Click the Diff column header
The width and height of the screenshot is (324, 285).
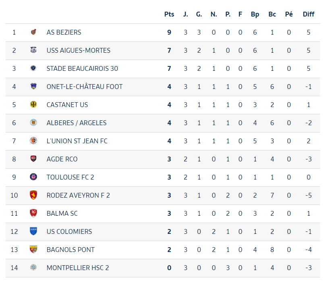[x=309, y=14]
